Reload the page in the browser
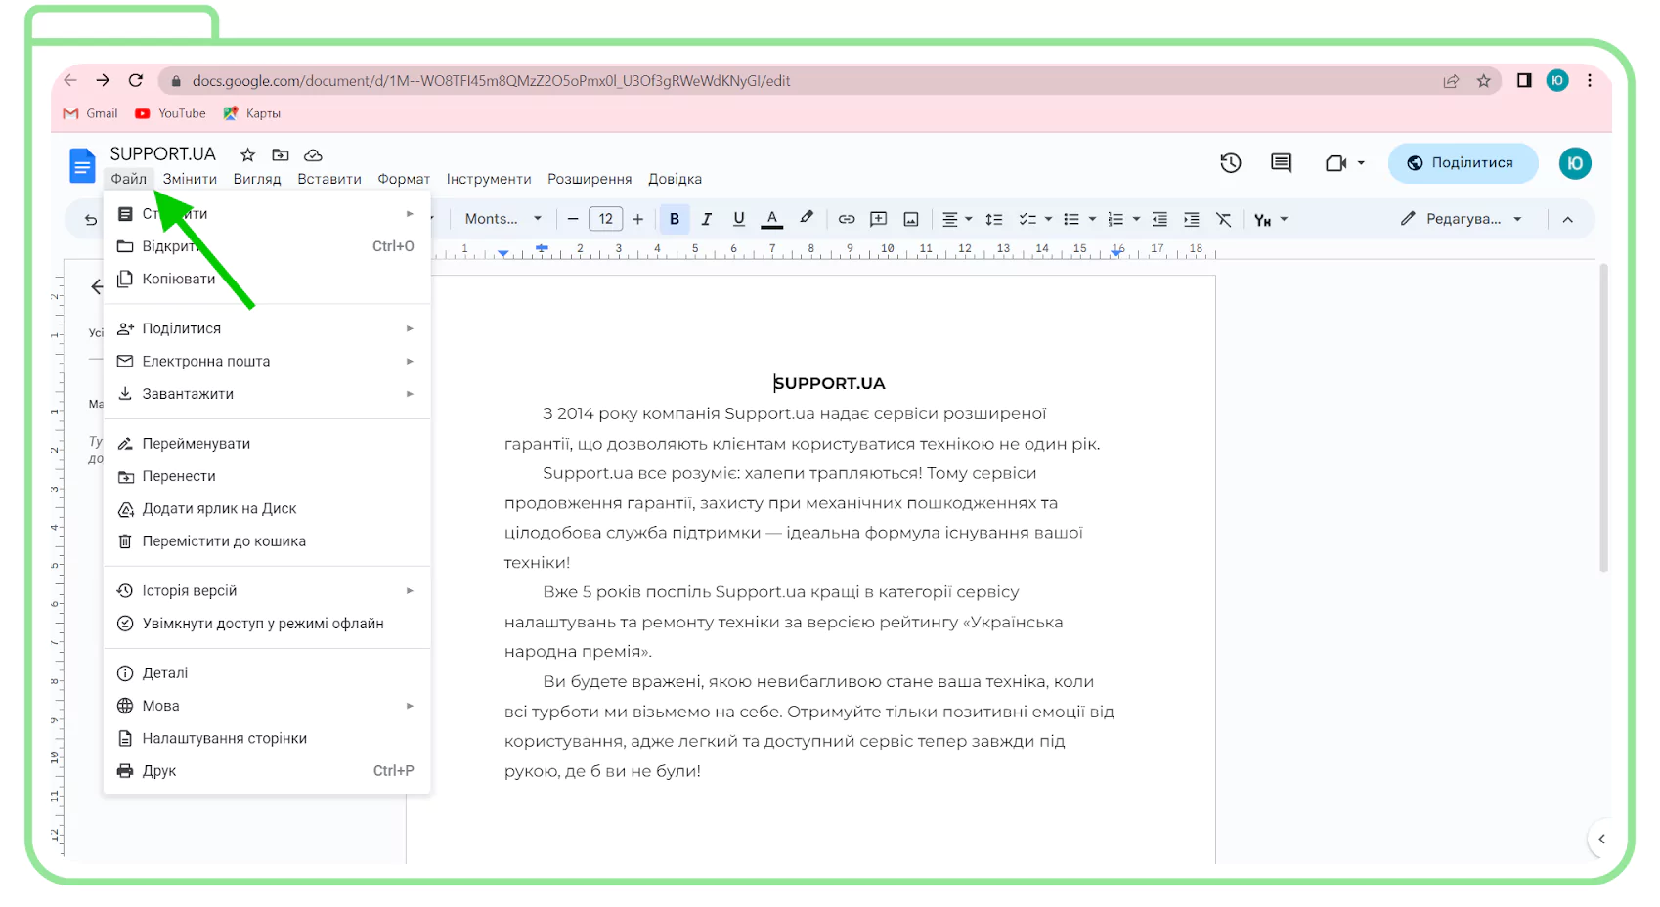The height and width of the screenshot is (907, 1660). pos(136,80)
